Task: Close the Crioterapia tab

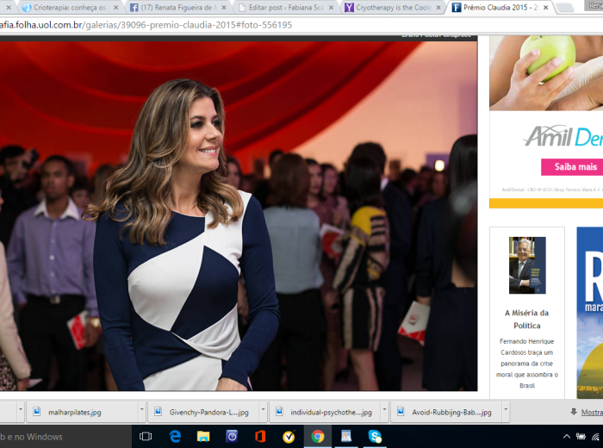Action: point(115,7)
